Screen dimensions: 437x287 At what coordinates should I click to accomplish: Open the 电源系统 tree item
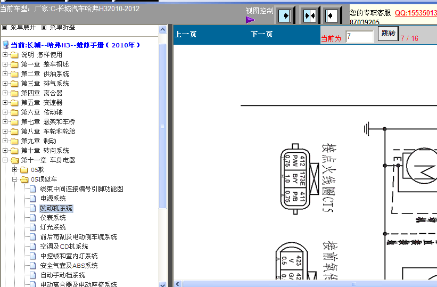[x=53, y=198]
